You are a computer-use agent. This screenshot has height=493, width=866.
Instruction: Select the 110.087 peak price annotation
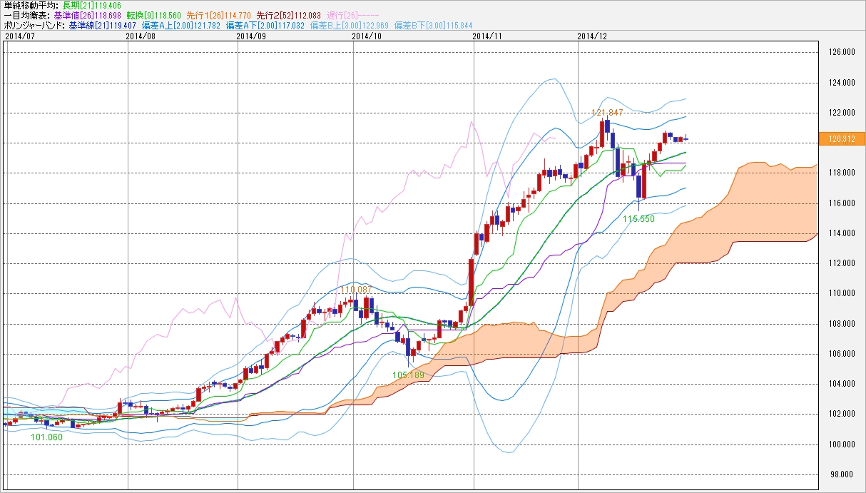click(356, 289)
